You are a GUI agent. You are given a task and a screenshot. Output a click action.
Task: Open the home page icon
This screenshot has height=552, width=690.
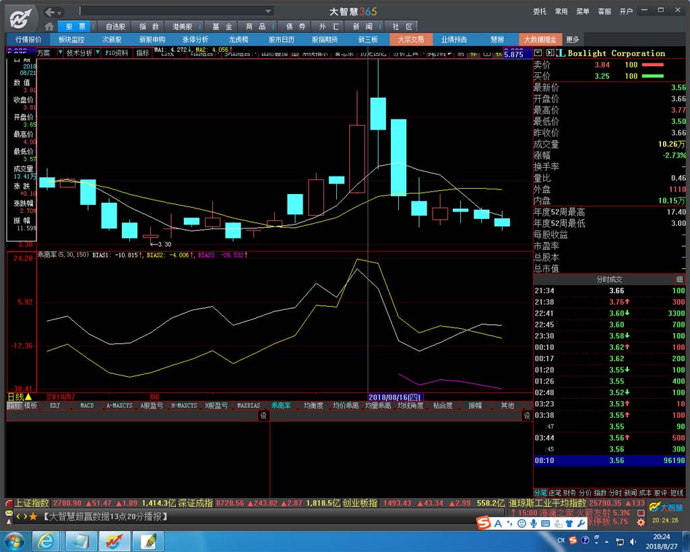pos(49,27)
